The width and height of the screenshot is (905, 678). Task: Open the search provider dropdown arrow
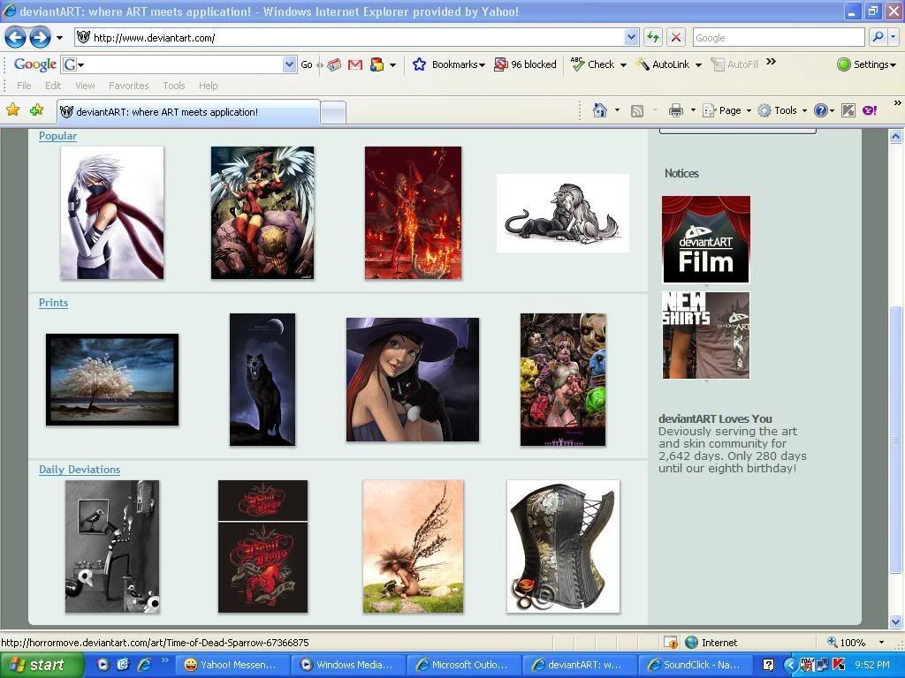[893, 38]
